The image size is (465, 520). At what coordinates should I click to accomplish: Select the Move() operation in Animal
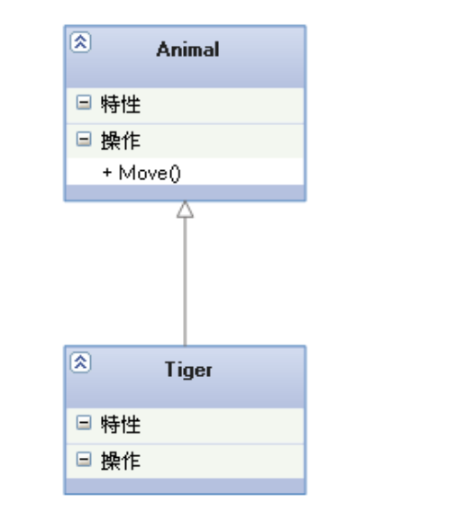tap(141, 173)
